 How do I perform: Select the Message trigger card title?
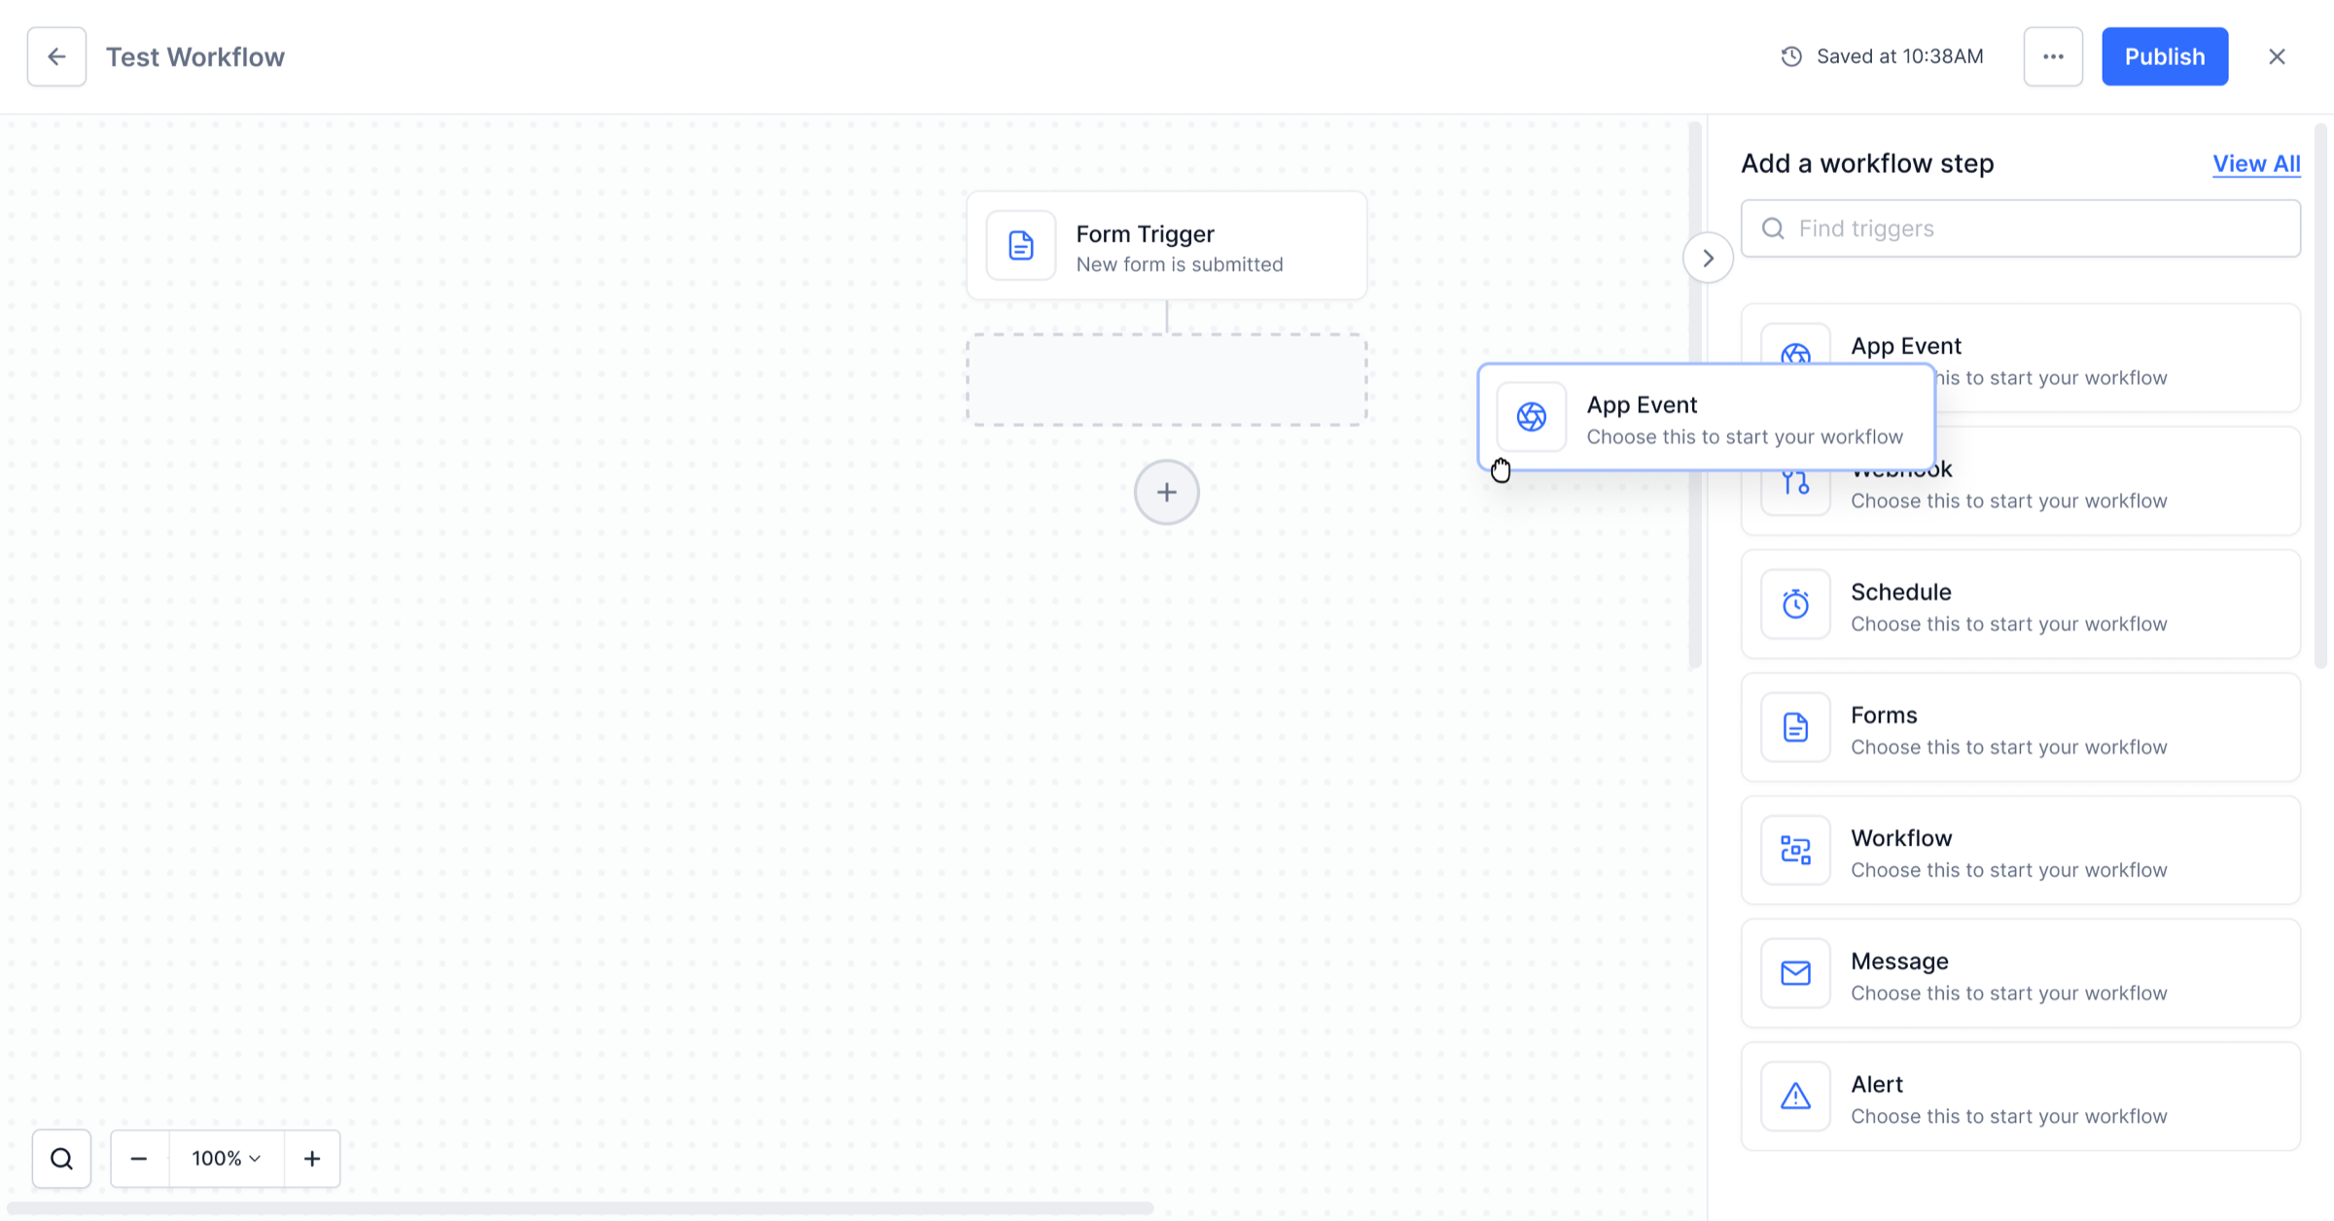pyautogui.click(x=1899, y=961)
